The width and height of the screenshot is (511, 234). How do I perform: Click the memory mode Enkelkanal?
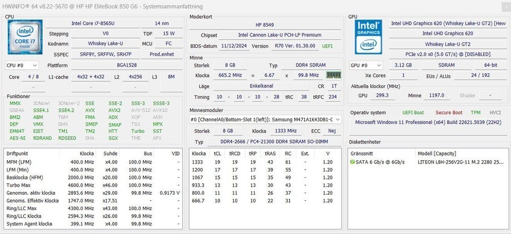pos(261,86)
